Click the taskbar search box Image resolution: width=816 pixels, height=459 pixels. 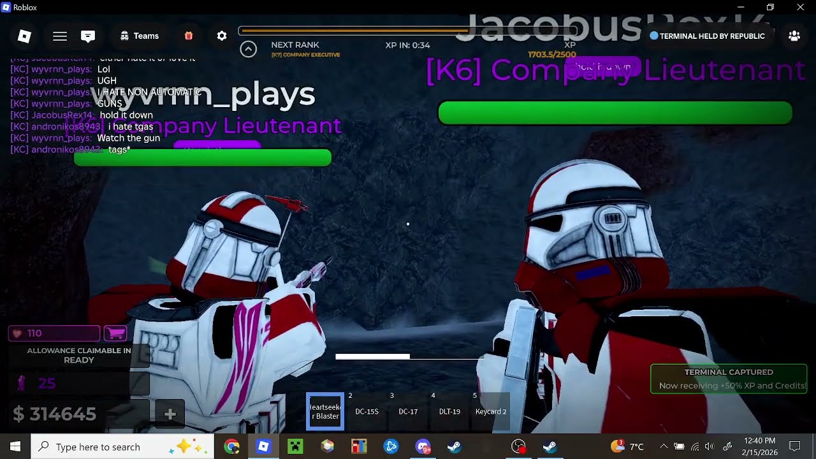click(x=122, y=447)
